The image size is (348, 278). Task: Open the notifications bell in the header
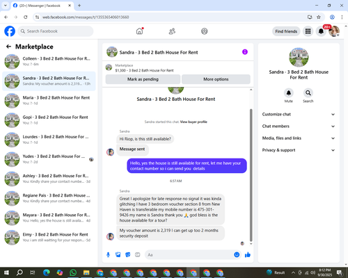coord(321,31)
